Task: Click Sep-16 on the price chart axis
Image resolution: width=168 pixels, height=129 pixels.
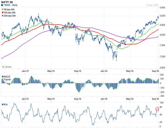Action: tap(156, 71)
